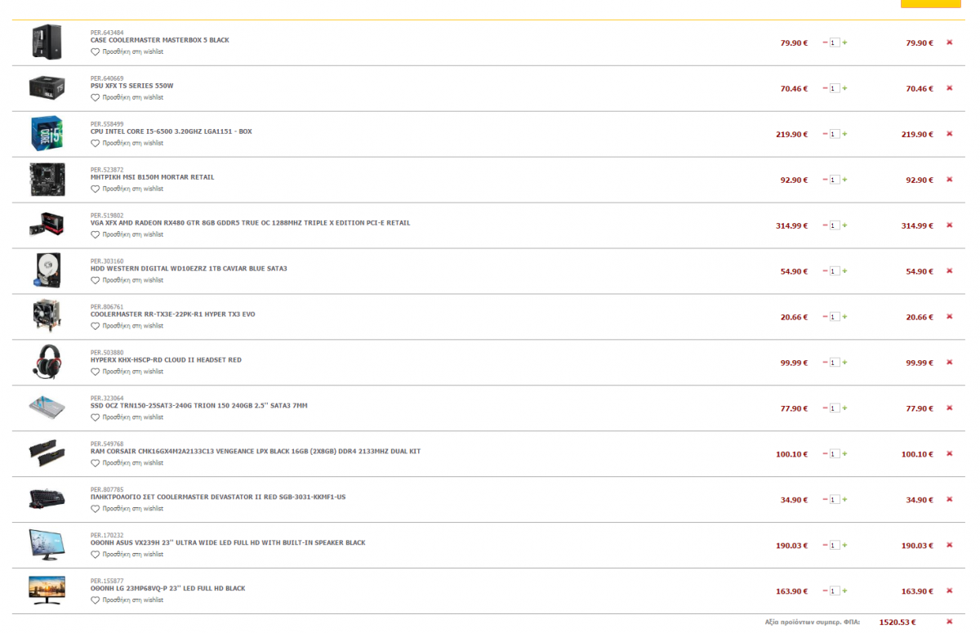
Task: Remove PSU XFX TS SERIES 550W item
Action: [x=949, y=88]
